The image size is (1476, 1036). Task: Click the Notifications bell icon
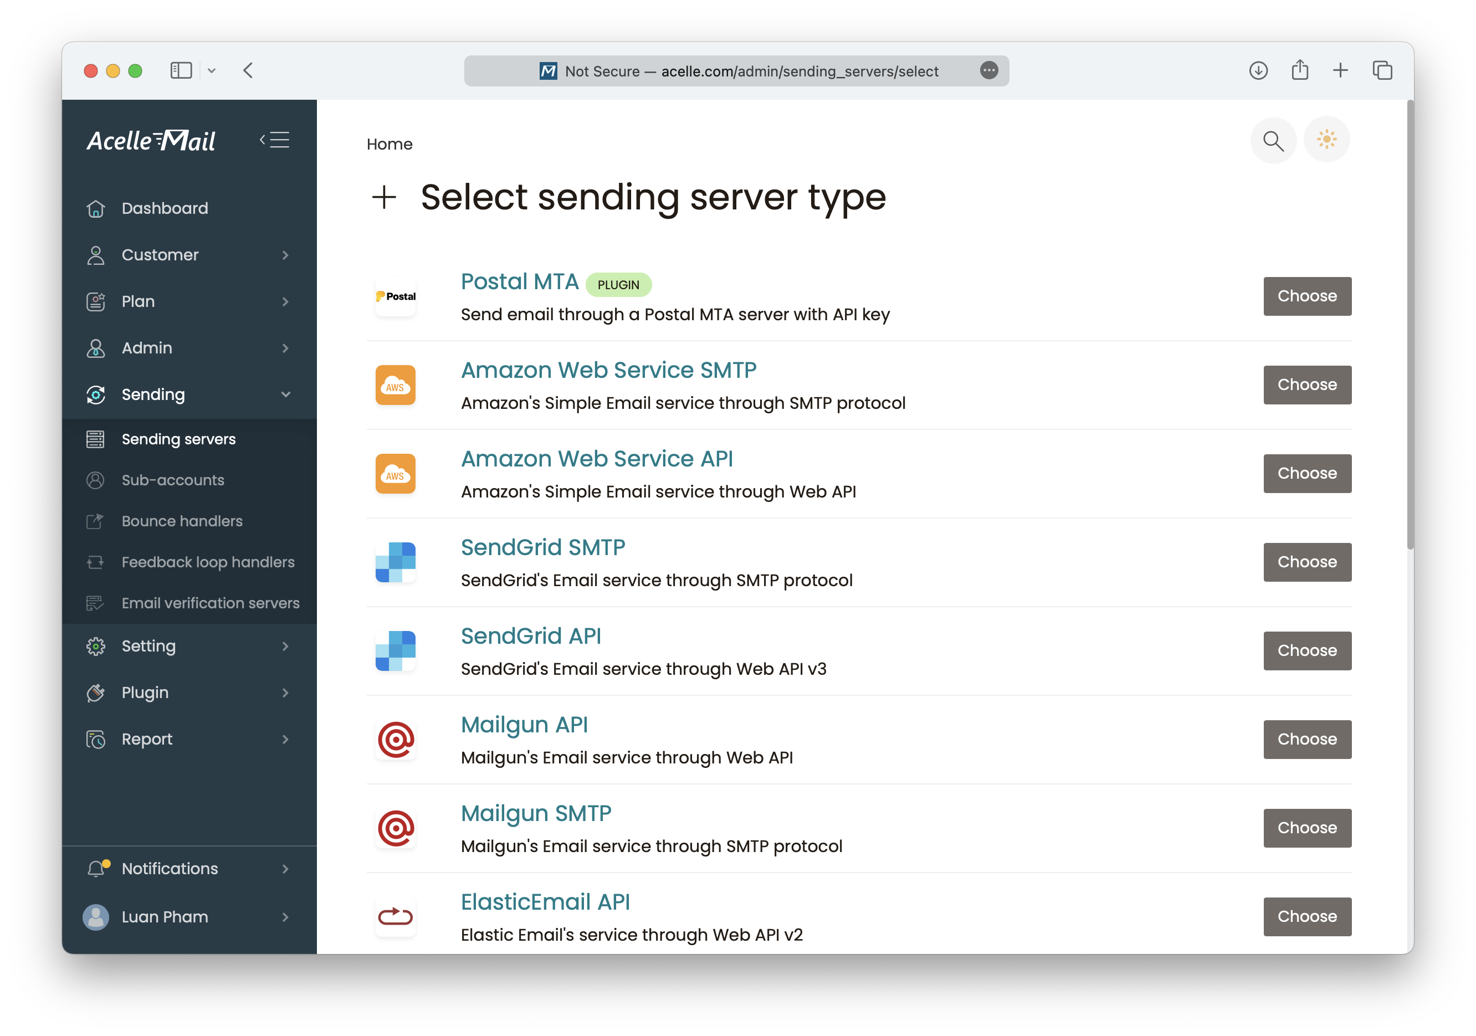(97, 868)
